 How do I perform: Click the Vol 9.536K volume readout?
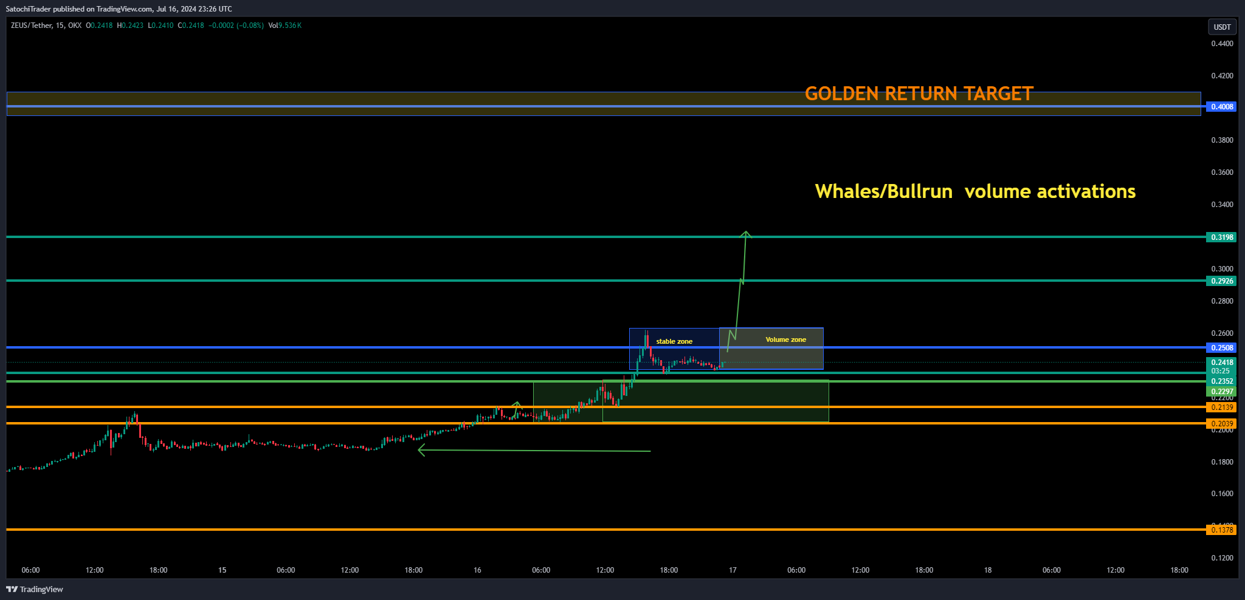[285, 26]
